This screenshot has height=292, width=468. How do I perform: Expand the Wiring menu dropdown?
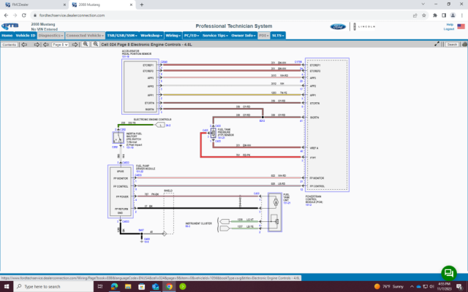(173, 36)
